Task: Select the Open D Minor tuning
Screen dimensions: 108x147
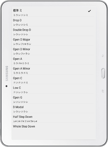Action: point(53,50)
